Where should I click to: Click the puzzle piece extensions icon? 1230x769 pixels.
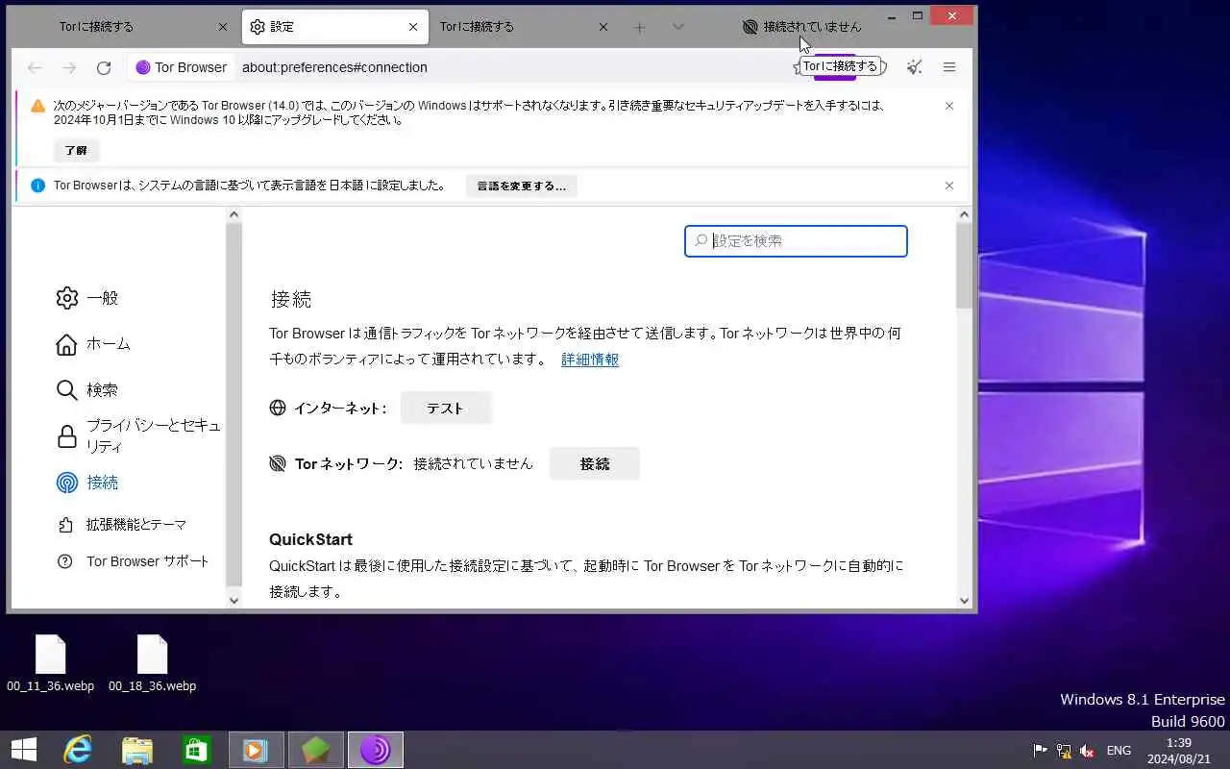pos(65,525)
